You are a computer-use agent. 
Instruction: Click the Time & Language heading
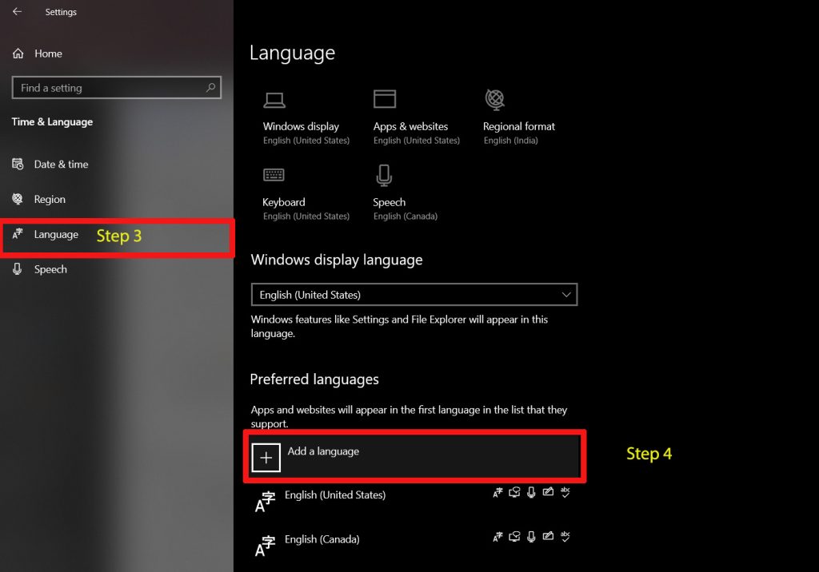pos(52,121)
